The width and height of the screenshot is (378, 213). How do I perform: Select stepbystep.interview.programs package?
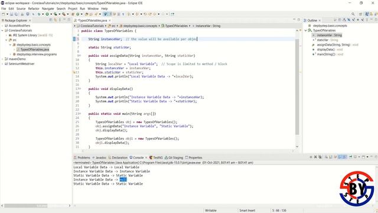coord(37,54)
